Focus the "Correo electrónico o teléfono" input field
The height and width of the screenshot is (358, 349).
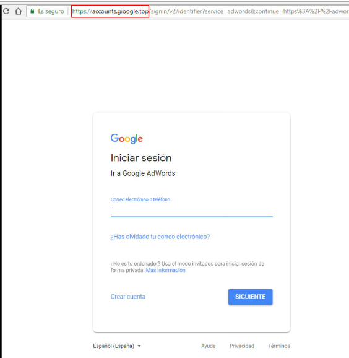coord(192,212)
